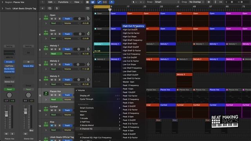
Task: Open Volume automation parameter dropdown on Open track 8
Action: tap(71, 38)
